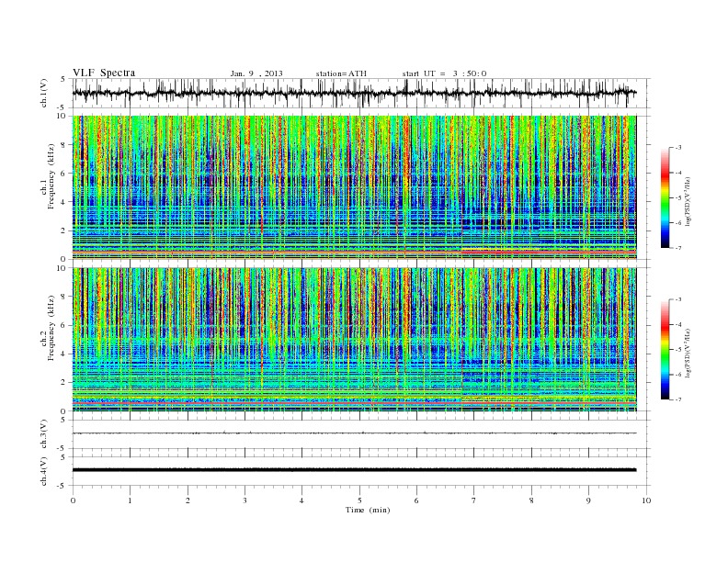728x562 pixels.
Task: Click the 'ch.4(V)' axis label
Action: [x=44, y=471]
